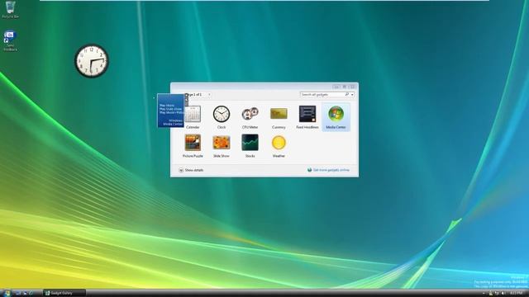This screenshot has width=529, height=297.
Task: Open the network tray icon
Action: [x=497, y=294]
